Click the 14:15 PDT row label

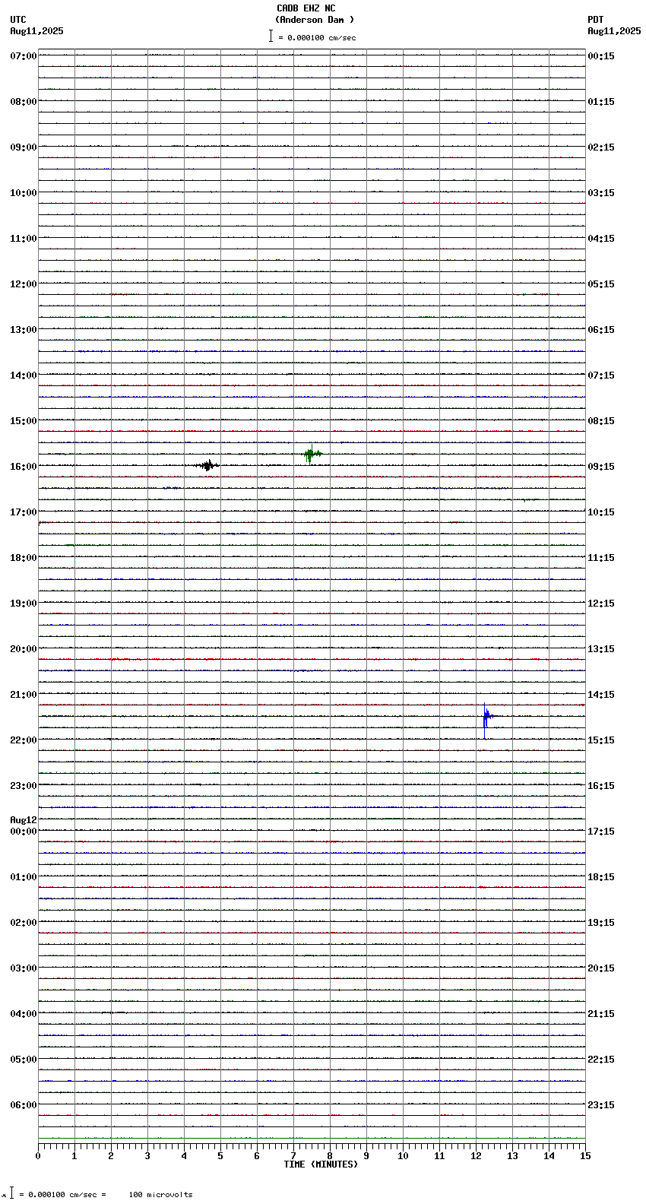coord(601,695)
